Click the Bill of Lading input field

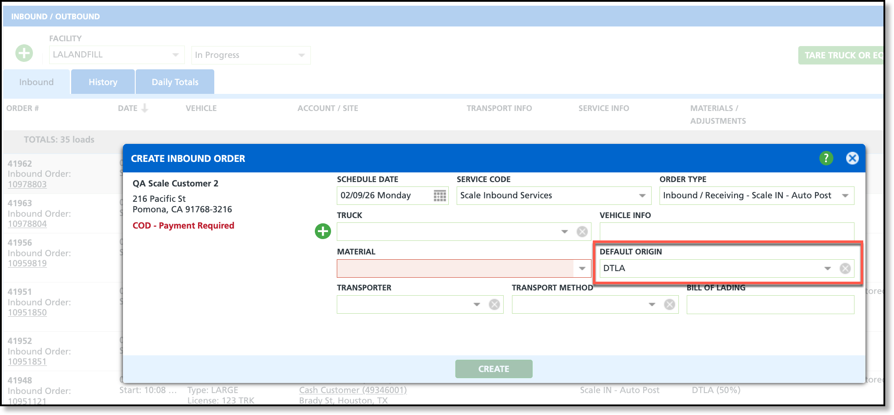770,304
